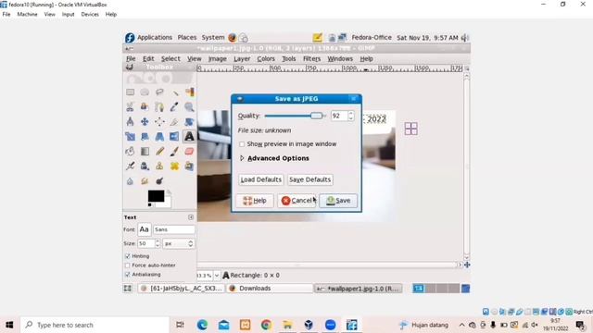Screen dimensions: 593x333
Task: Open the Filters menu
Action: [311, 59]
